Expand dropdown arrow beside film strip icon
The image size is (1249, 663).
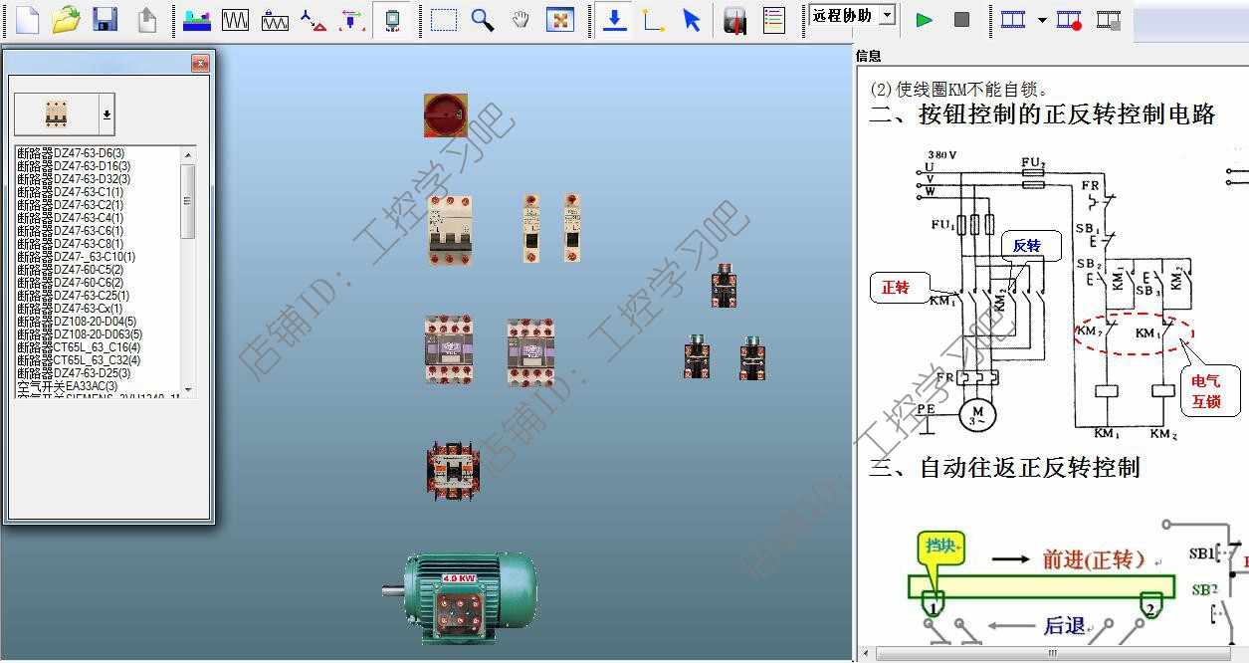coord(1041,20)
